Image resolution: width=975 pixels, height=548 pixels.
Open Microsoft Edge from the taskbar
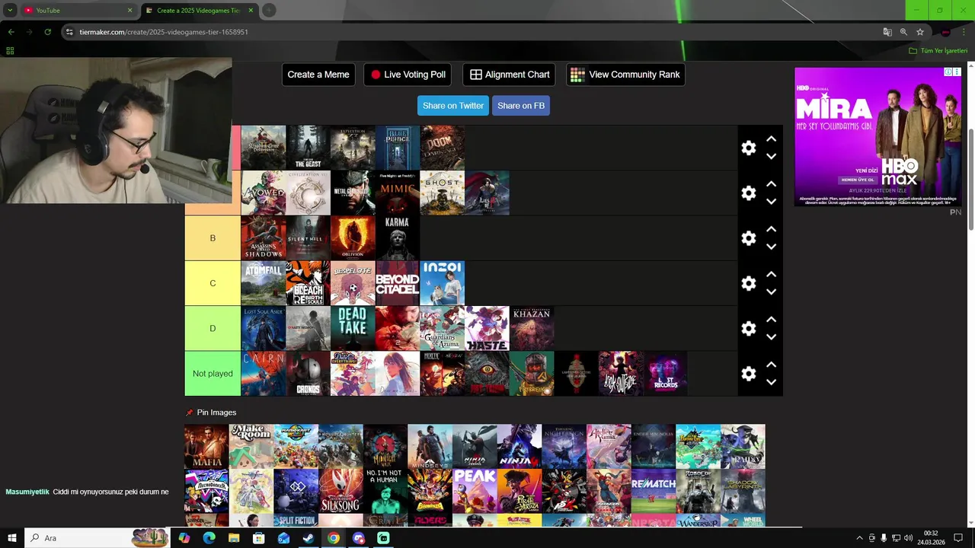click(209, 538)
